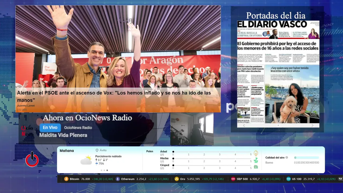This screenshot has height=193, width=343.
Task: Click the OcioNews Radio label next to En Vivo
Action: point(78,128)
